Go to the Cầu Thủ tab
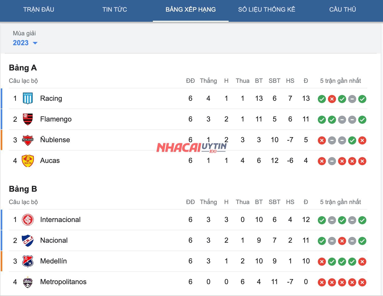The image size is (383, 296). 342,10
